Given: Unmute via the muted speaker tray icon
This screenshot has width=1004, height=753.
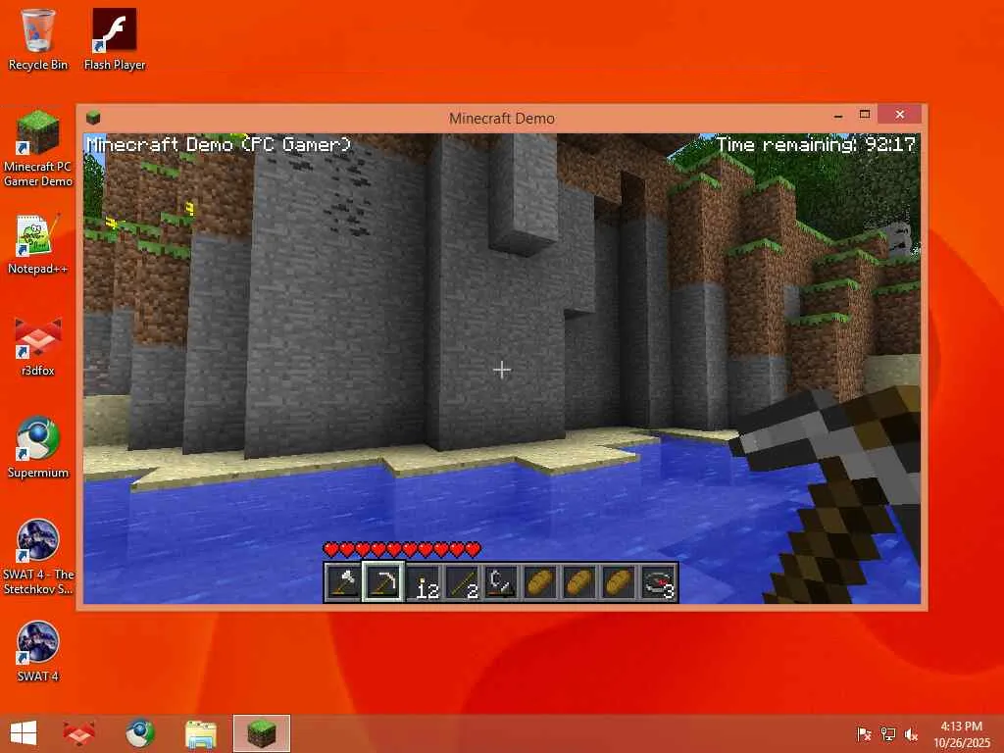Looking at the screenshot, I should pos(911,734).
